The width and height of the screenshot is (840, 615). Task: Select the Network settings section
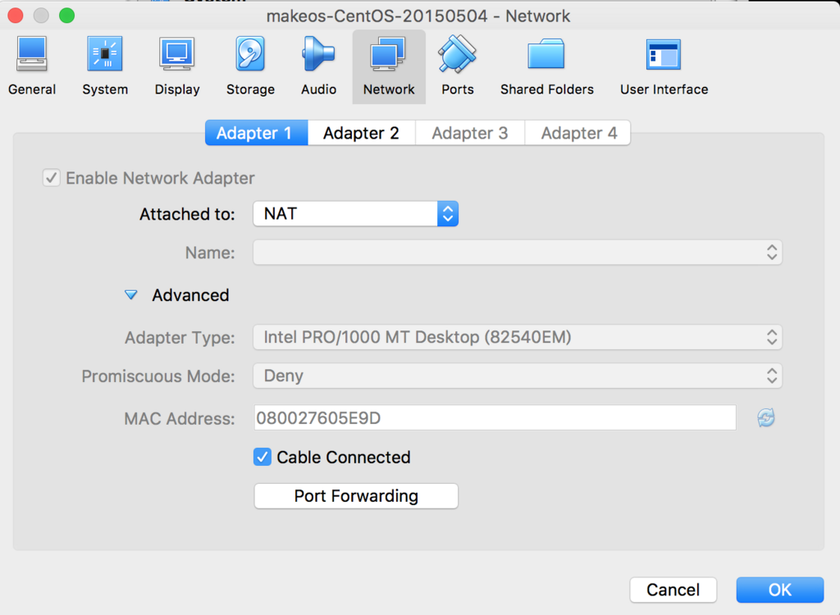tap(389, 66)
